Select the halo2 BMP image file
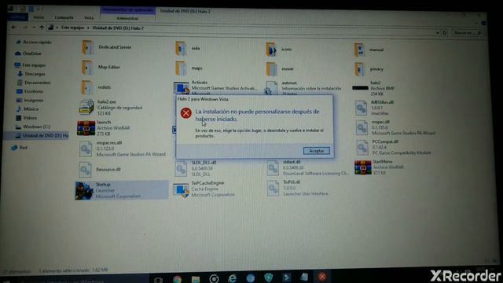 374,88
